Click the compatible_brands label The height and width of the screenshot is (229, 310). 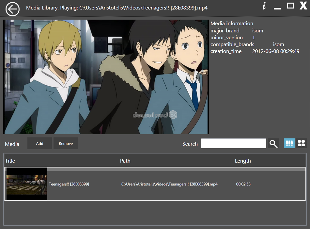[x=232, y=44]
